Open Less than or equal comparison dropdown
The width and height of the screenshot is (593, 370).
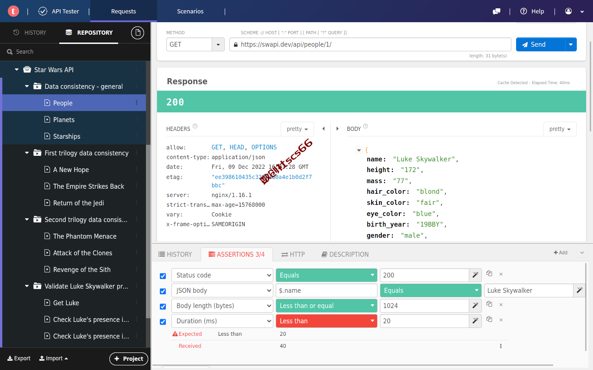click(x=327, y=306)
